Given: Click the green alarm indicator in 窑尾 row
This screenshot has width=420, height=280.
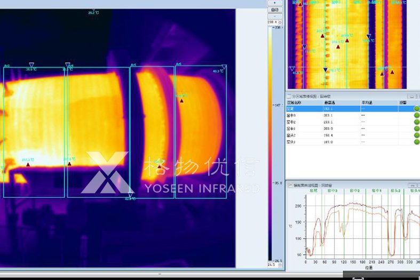Looking at the screenshot, I should coord(416,109).
